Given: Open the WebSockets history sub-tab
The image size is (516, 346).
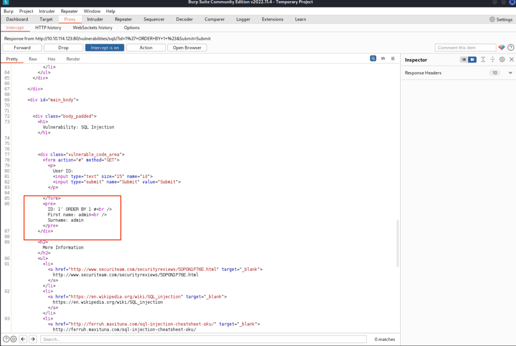Looking at the screenshot, I should [x=93, y=28].
